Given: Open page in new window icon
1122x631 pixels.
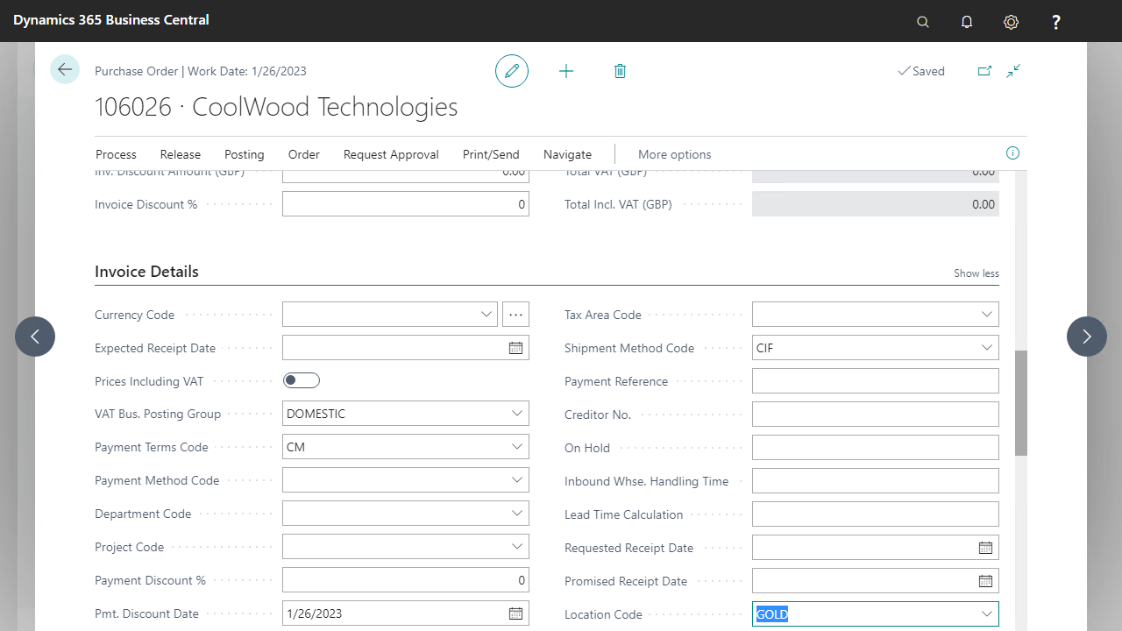Looking at the screenshot, I should tap(984, 71).
